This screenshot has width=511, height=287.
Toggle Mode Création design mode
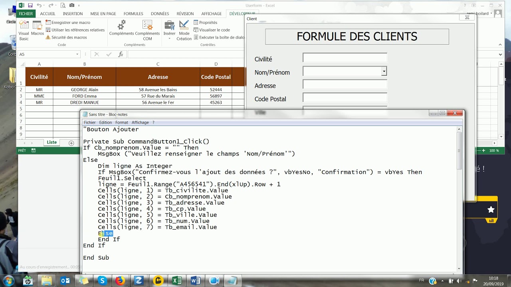coord(184,30)
